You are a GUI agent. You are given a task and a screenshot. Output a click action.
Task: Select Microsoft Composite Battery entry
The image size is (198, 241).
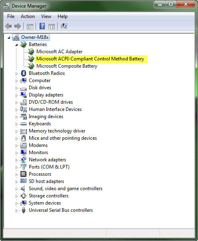coord(67,66)
